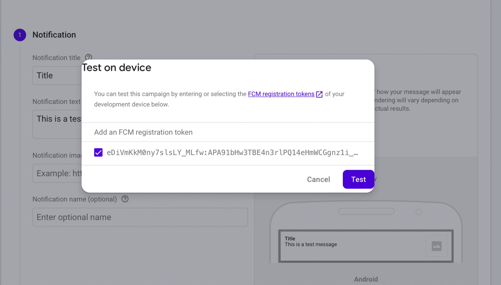This screenshot has height=285, width=501.
Task: Click the Notification image URL field
Action: coord(57,173)
